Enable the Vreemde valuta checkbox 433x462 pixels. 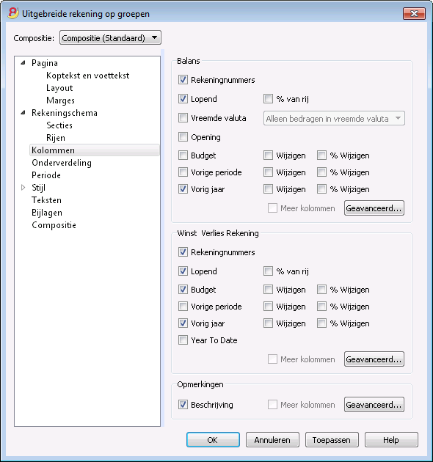[183, 118]
